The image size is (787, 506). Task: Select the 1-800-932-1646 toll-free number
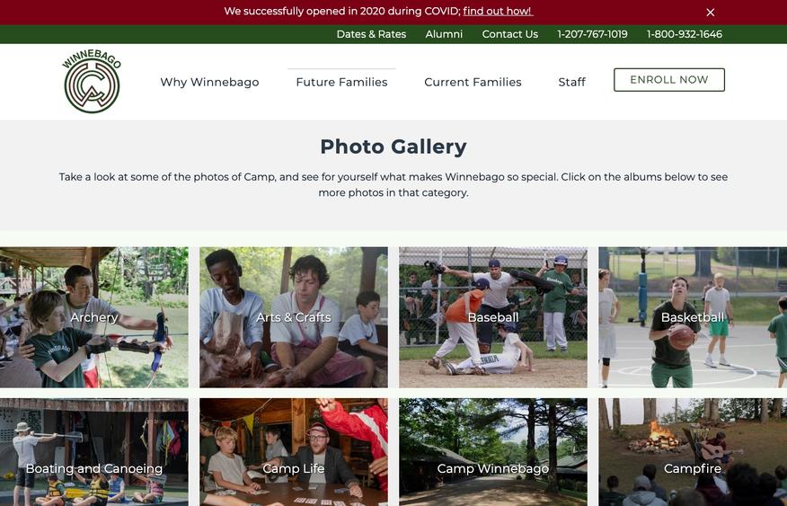(684, 34)
